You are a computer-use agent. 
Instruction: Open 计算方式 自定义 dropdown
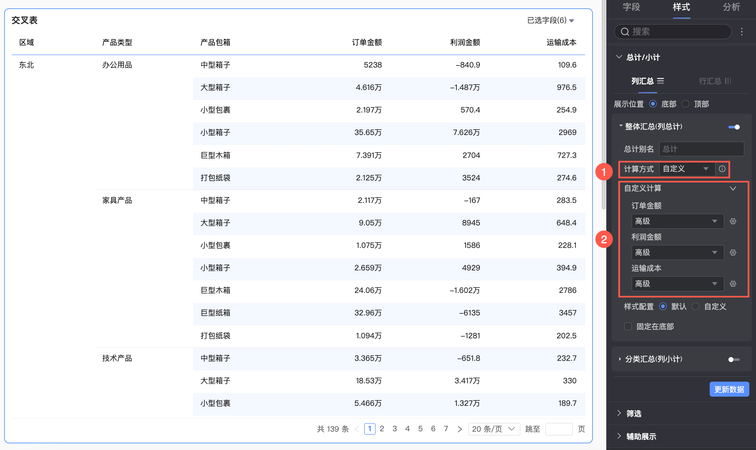tap(687, 169)
